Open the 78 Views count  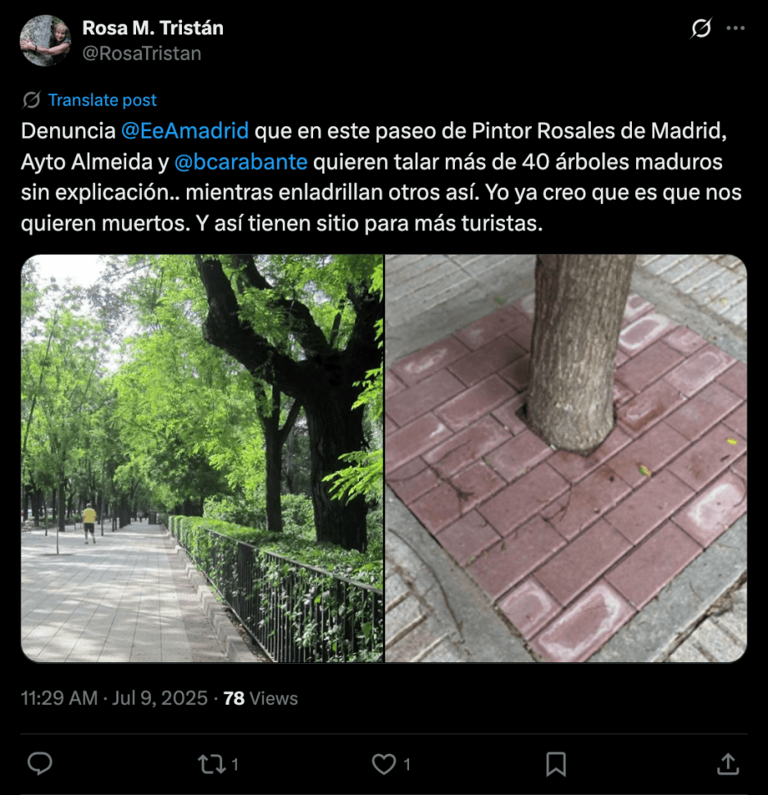(x=261, y=698)
